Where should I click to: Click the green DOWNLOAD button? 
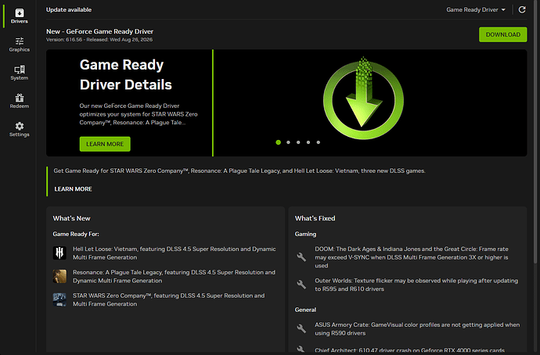pyautogui.click(x=502, y=34)
